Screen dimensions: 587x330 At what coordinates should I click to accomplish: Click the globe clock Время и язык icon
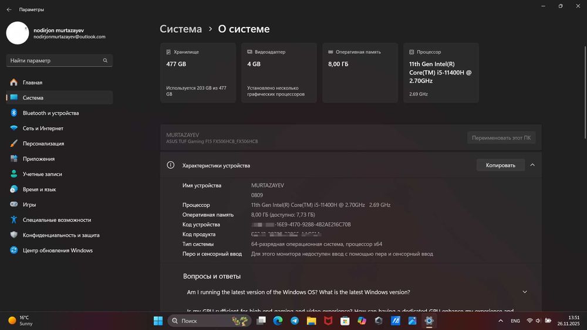coord(14,189)
